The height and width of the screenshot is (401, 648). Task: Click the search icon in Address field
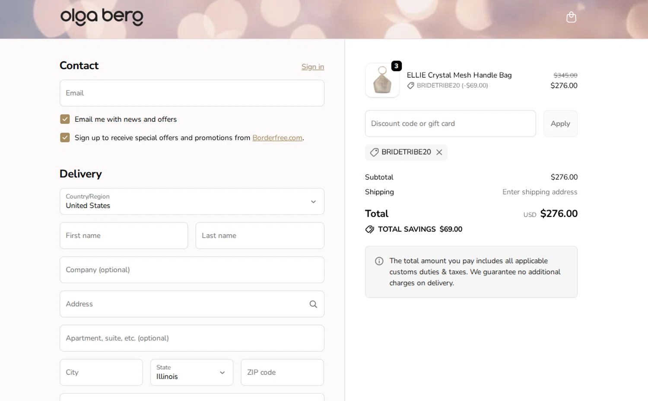click(313, 304)
